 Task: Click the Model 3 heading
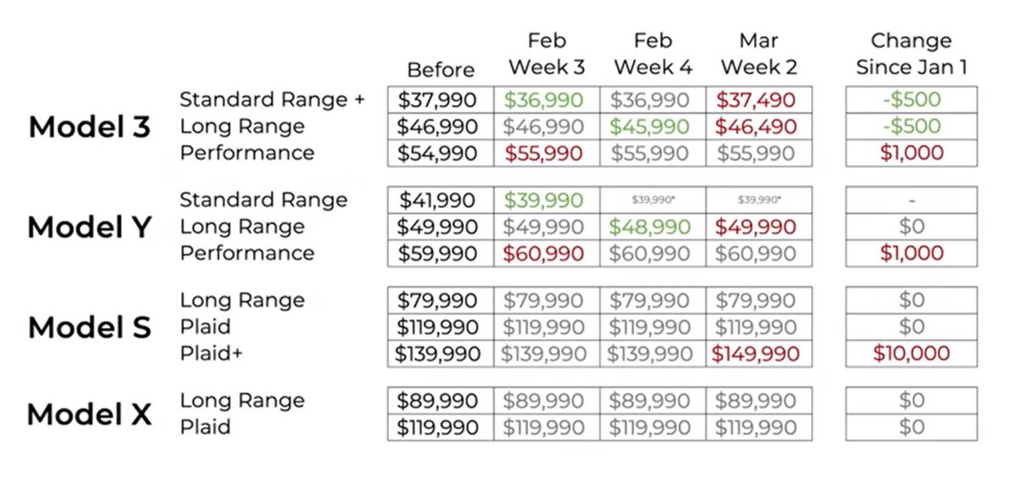coord(89,127)
